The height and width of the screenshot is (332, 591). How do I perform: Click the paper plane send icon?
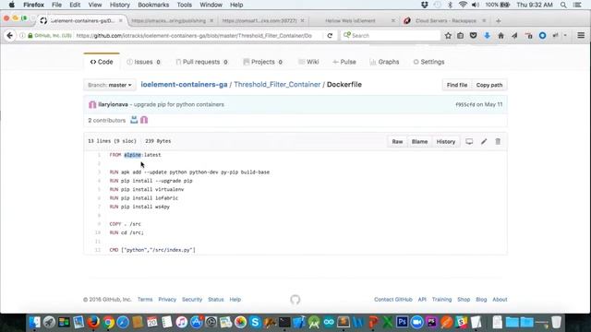tap(514, 35)
